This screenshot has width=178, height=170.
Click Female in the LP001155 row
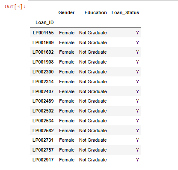click(67, 33)
